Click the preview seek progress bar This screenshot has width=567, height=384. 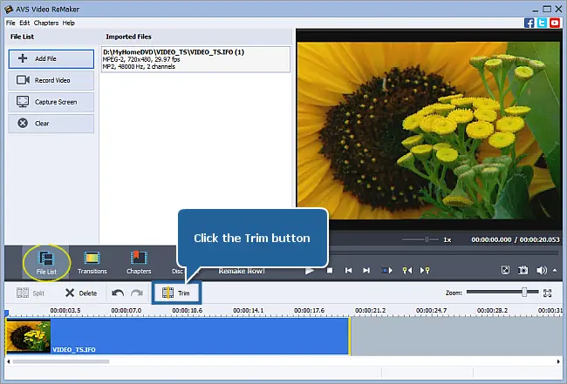click(443, 253)
